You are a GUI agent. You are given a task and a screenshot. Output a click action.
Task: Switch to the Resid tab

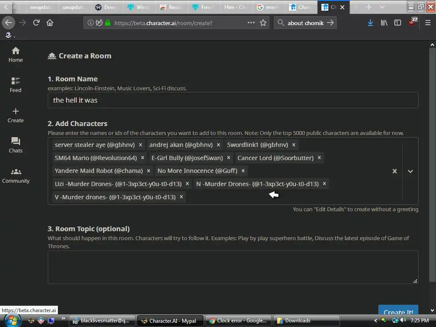coord(171,7)
